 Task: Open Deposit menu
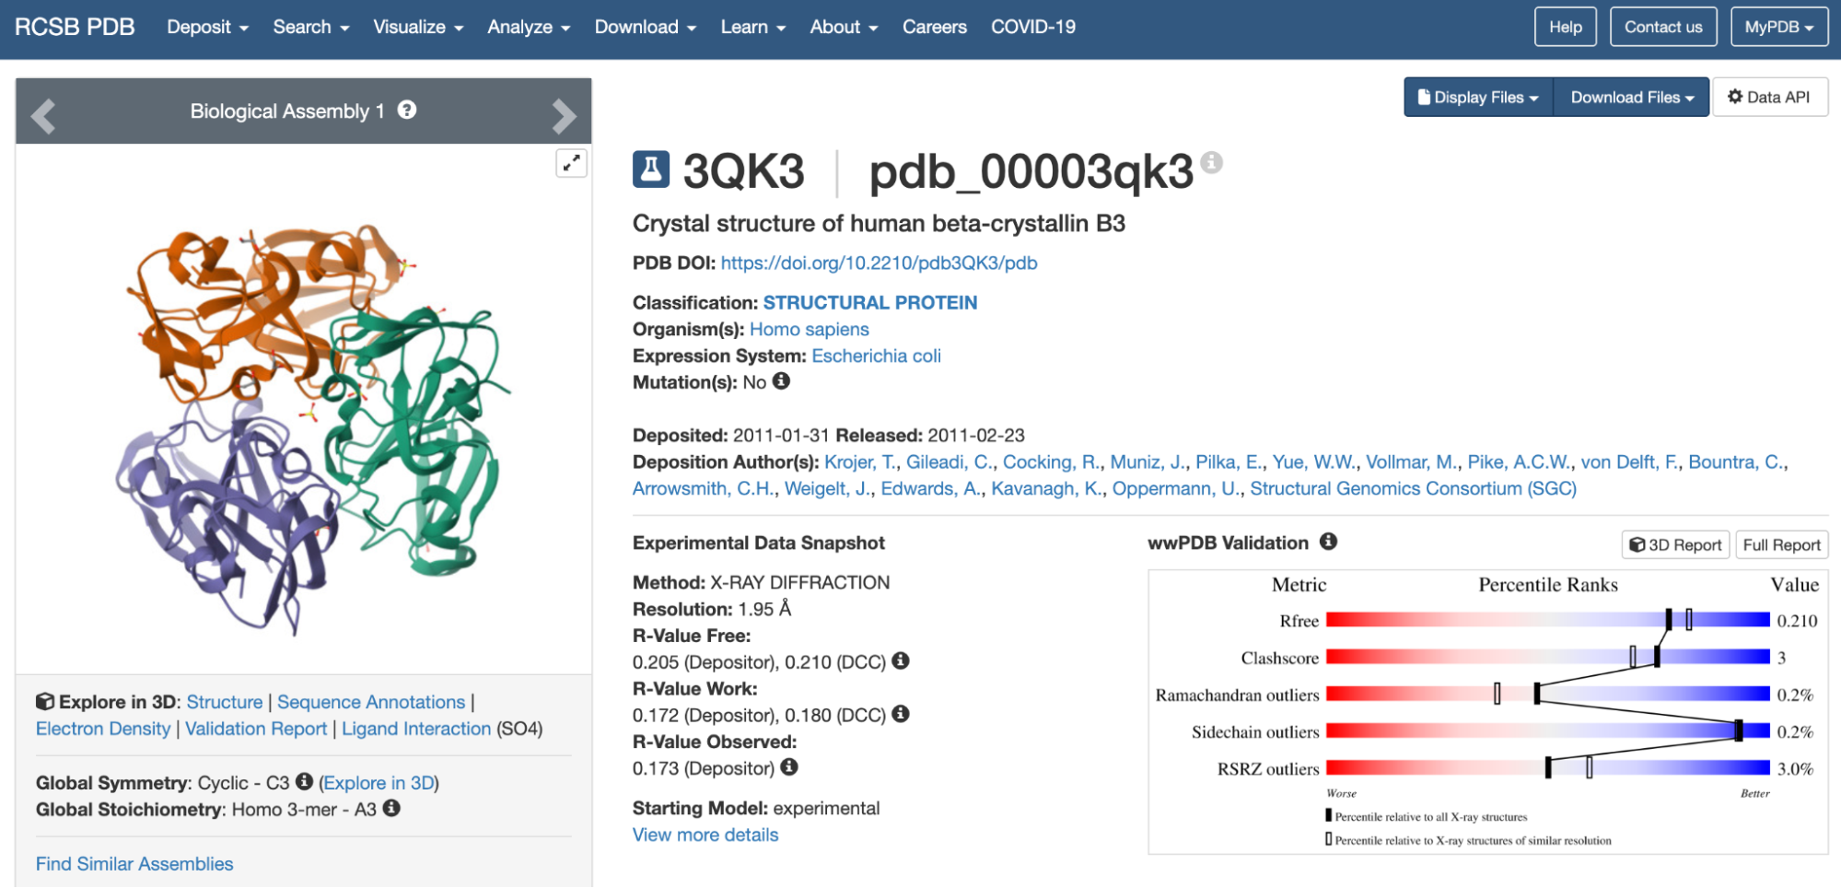point(208,28)
